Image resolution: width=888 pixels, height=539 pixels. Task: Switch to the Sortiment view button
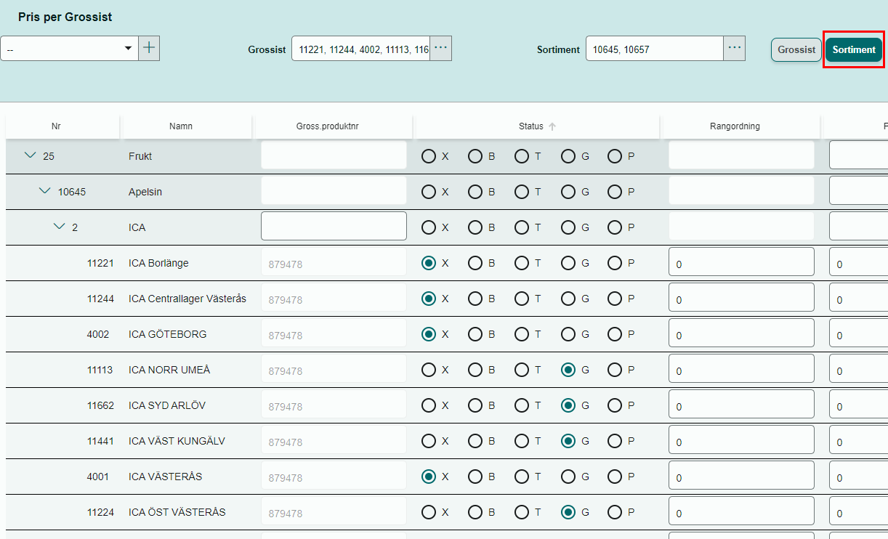coord(854,49)
